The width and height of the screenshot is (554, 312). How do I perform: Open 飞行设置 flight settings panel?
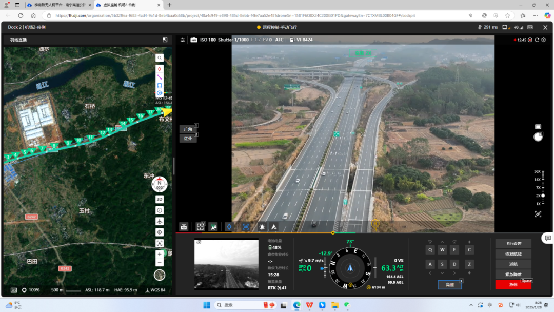click(513, 244)
